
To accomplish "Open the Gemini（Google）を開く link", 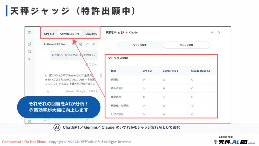I will tap(82, 91).
